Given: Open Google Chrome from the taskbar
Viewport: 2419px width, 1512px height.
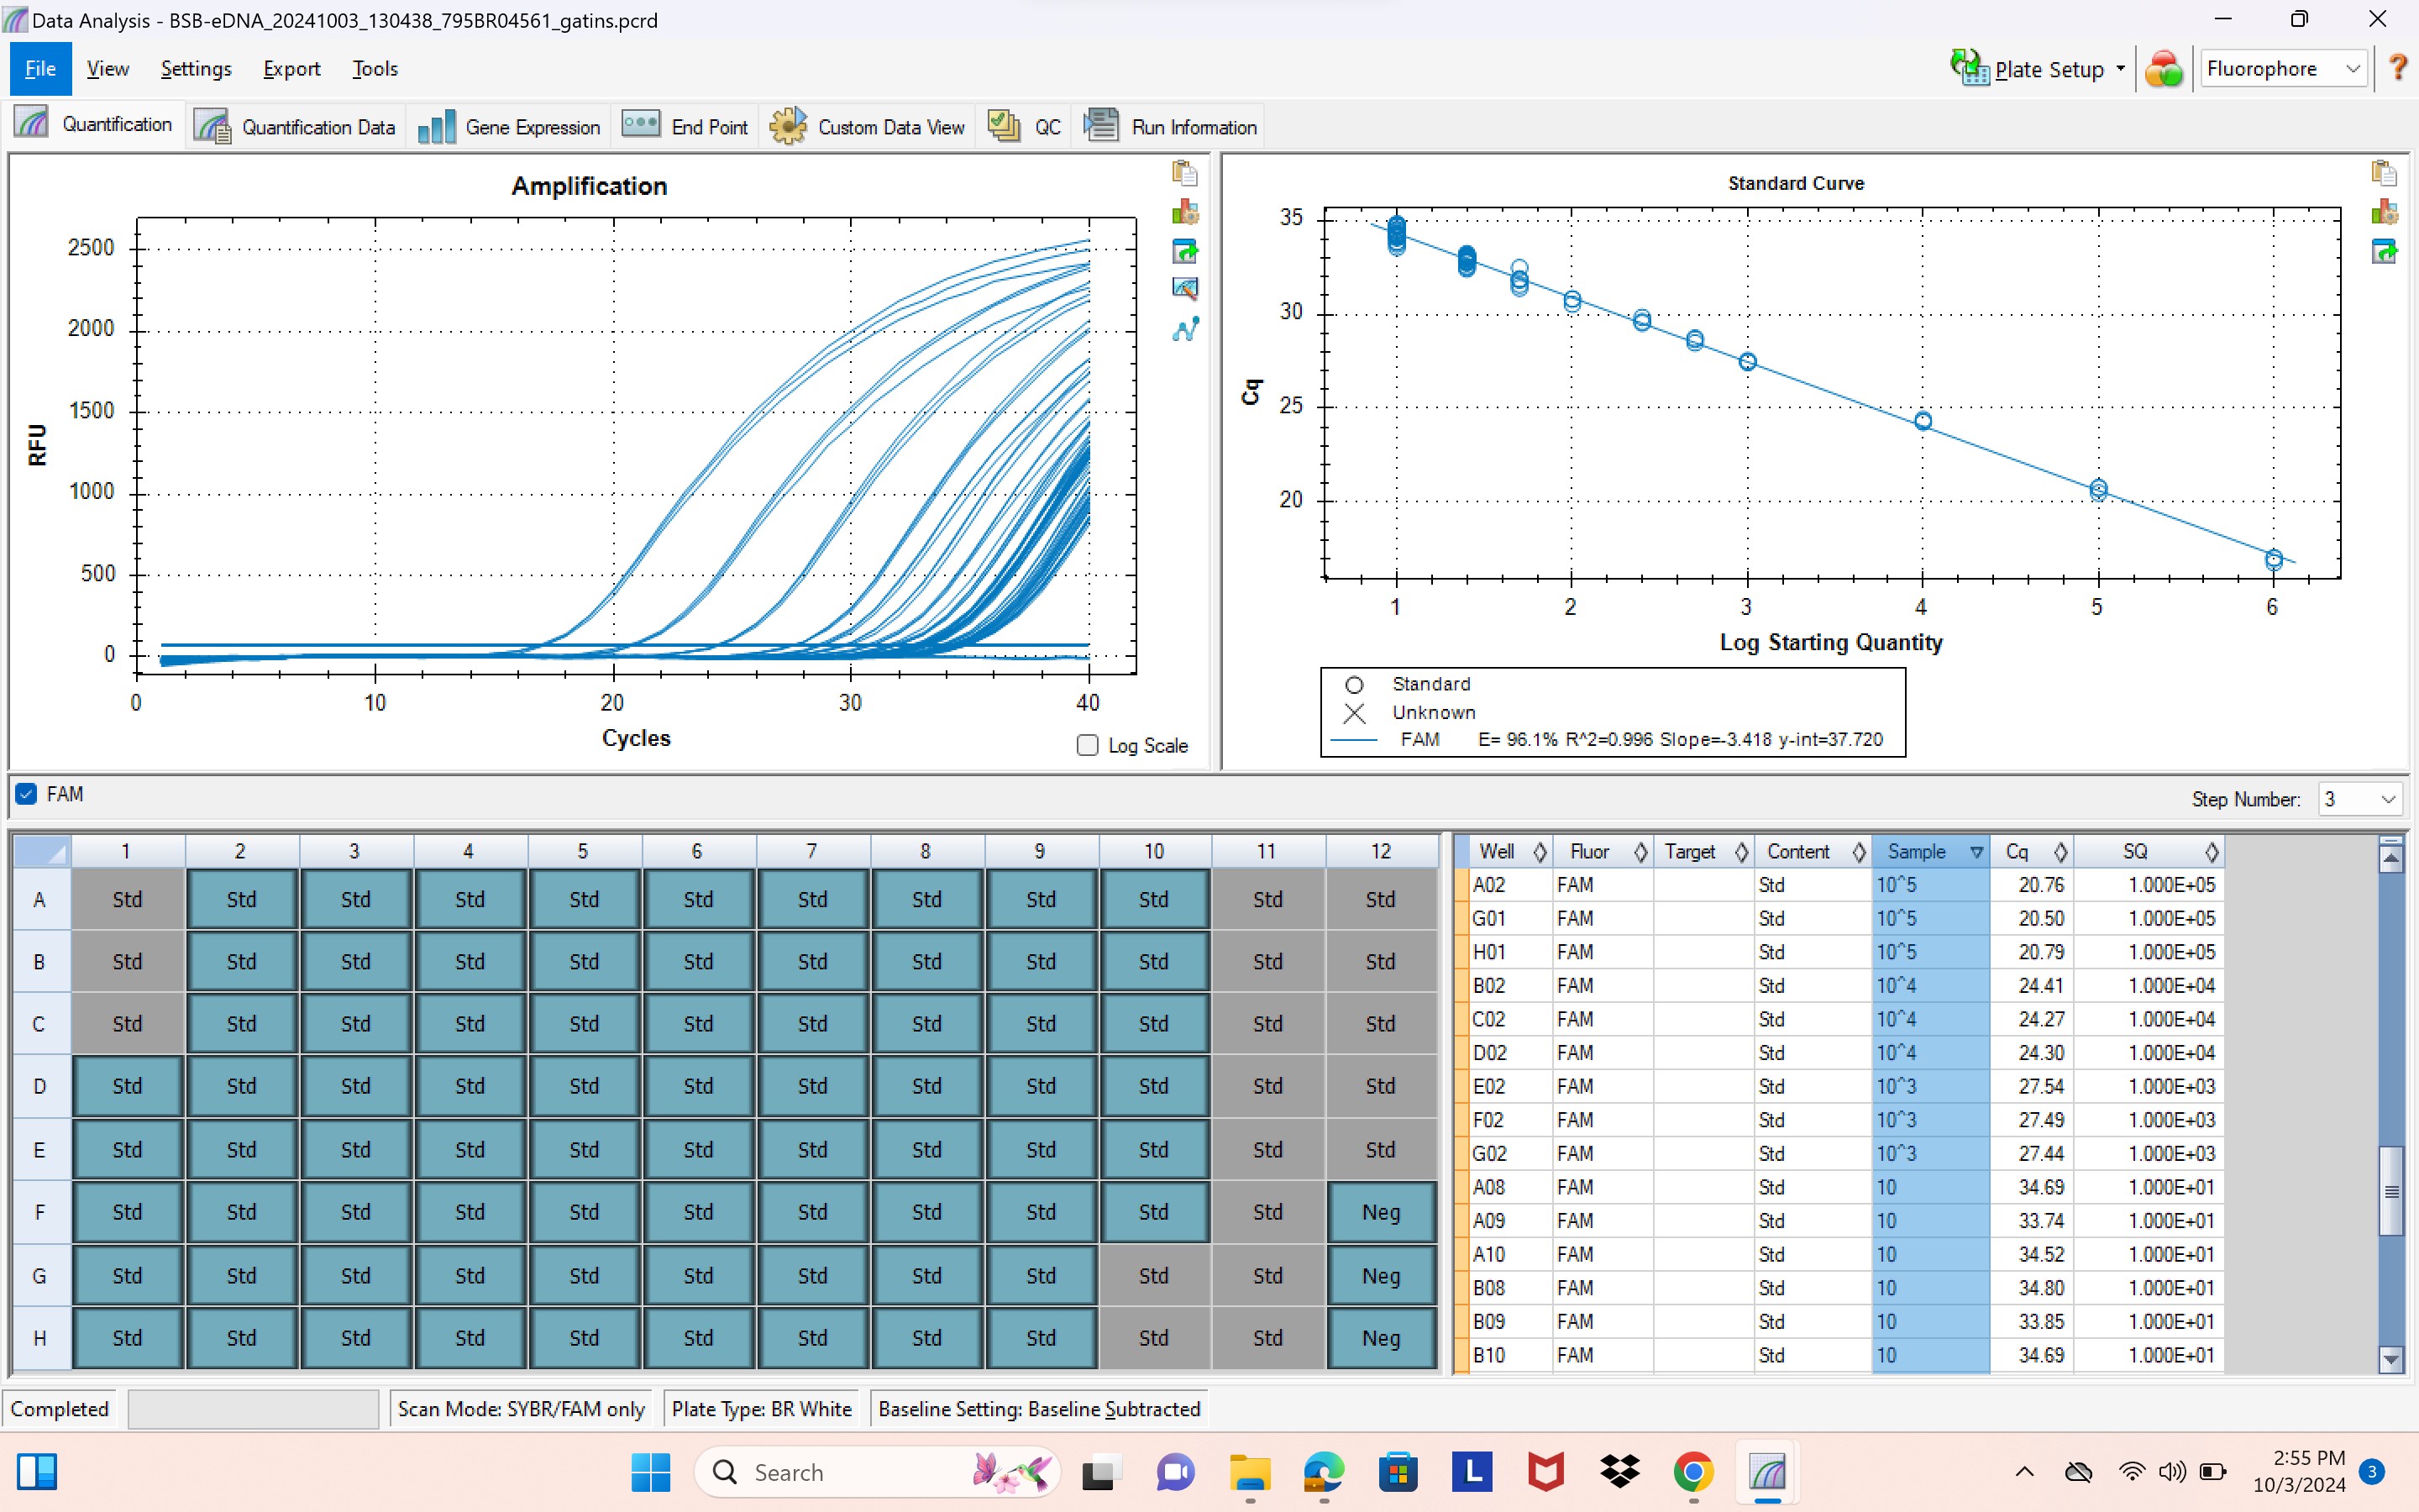Looking at the screenshot, I should (1693, 1472).
